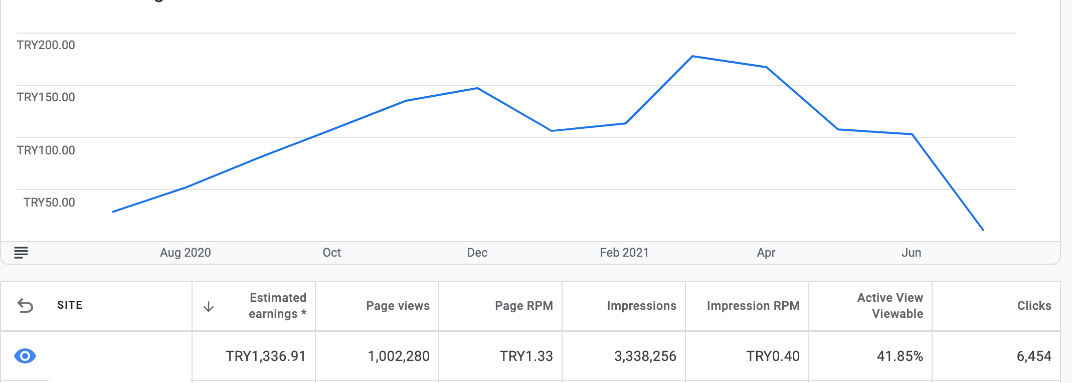Screen dimensions: 1072x383
Task: Sort table by Impression RPM header
Action: [753, 306]
